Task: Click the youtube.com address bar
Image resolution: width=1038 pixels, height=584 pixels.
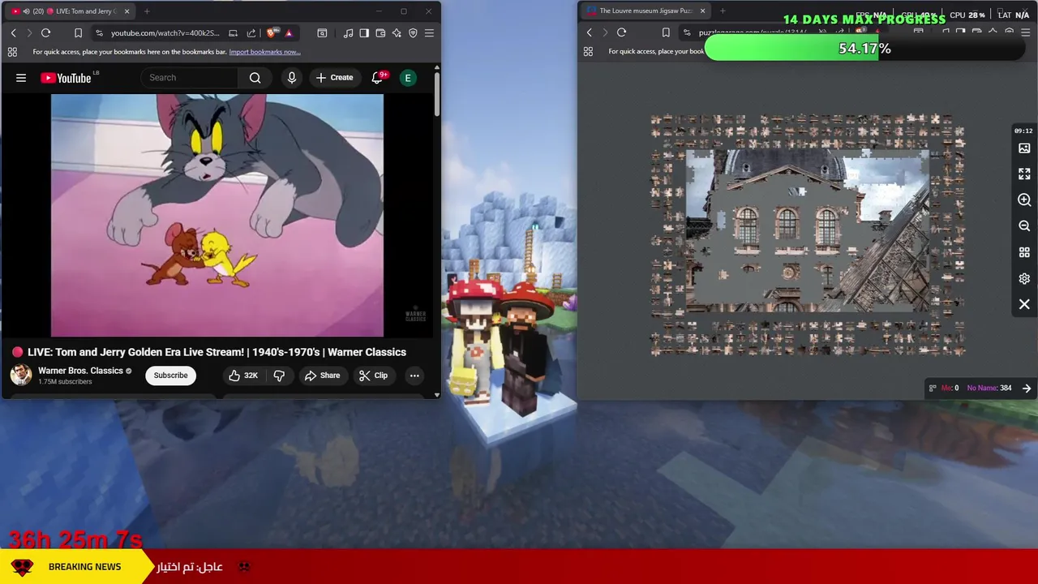Action: tap(165, 33)
